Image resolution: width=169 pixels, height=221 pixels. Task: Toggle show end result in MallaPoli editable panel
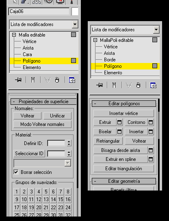[114, 85]
